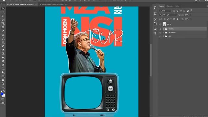
Task: Open the Character panel icon
Action: click(155, 29)
